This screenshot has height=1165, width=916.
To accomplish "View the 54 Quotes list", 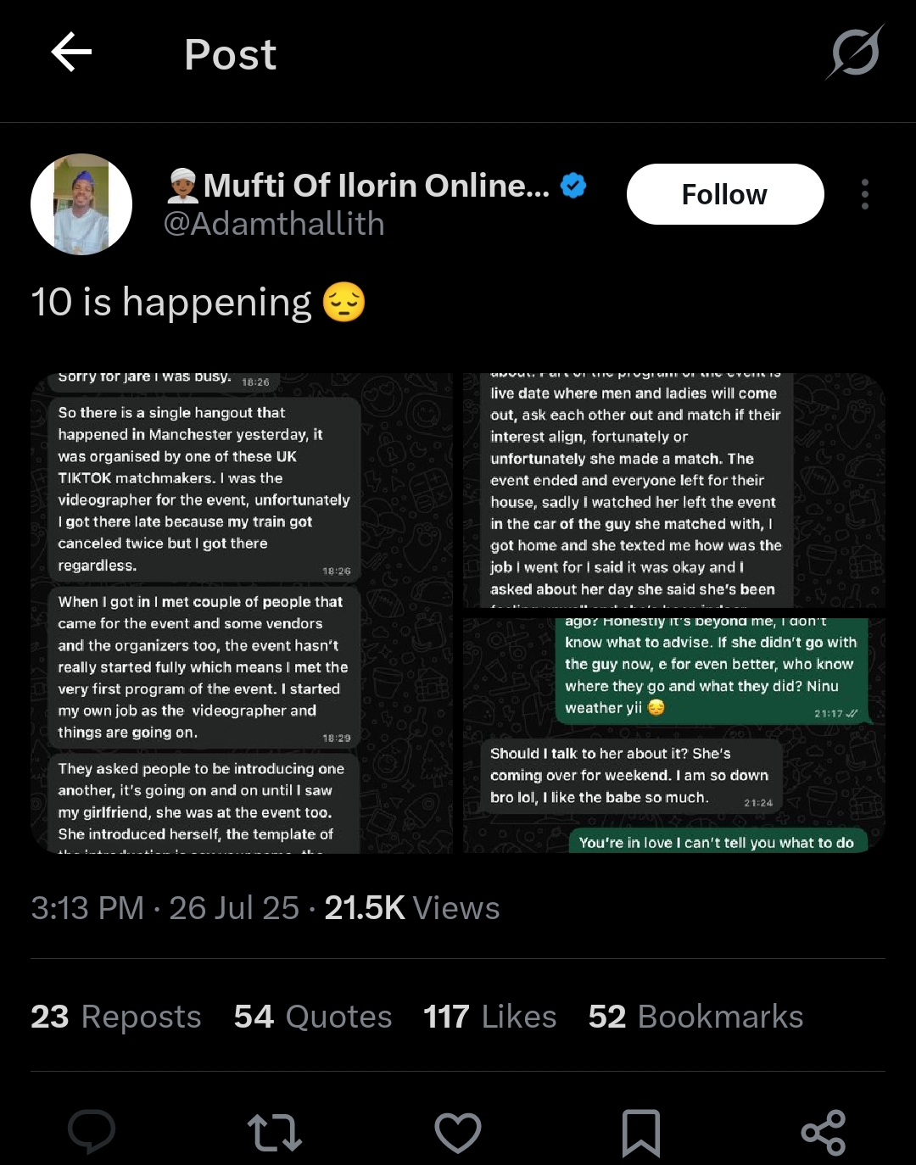I will (x=313, y=1017).
